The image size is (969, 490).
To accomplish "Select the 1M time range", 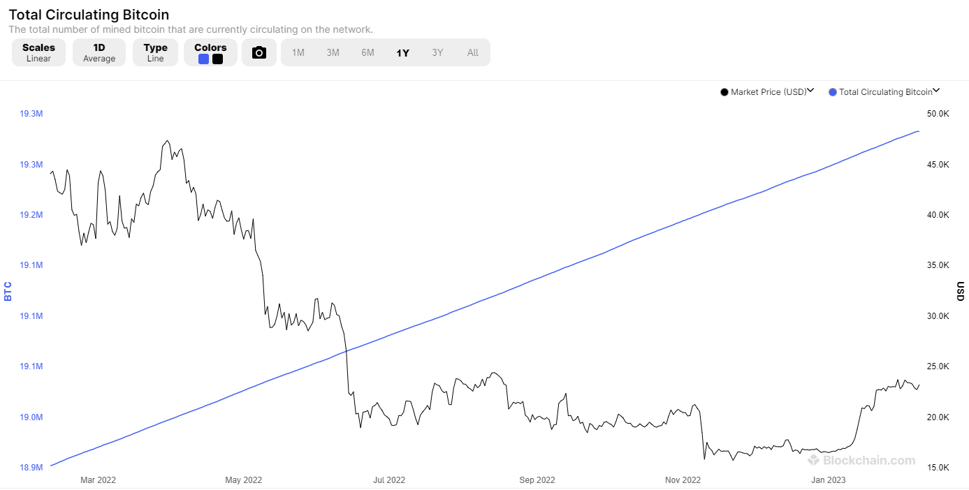I will 298,52.
